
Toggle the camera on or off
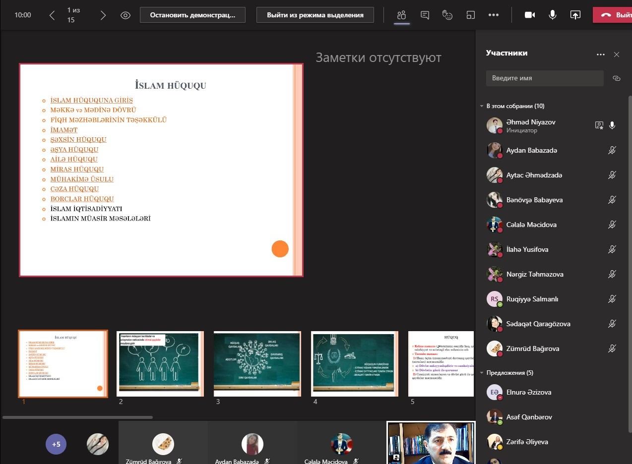[x=530, y=15]
